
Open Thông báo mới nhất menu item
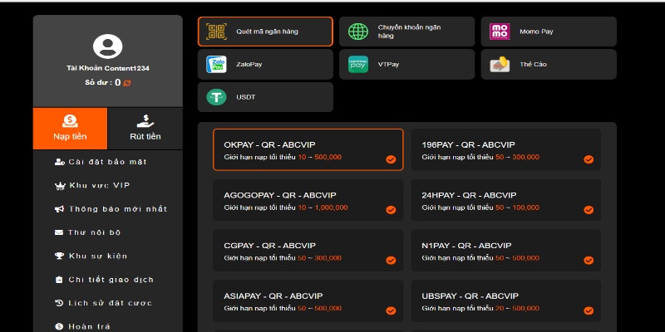coord(108,209)
